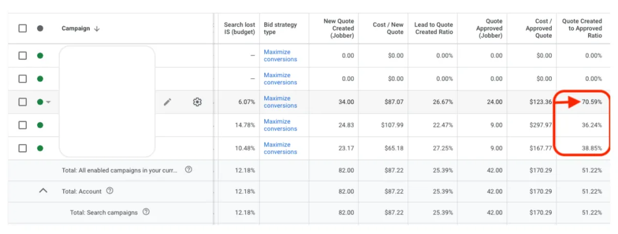Click the Cost / New Quote column header
The image size is (618, 234).
388,28
